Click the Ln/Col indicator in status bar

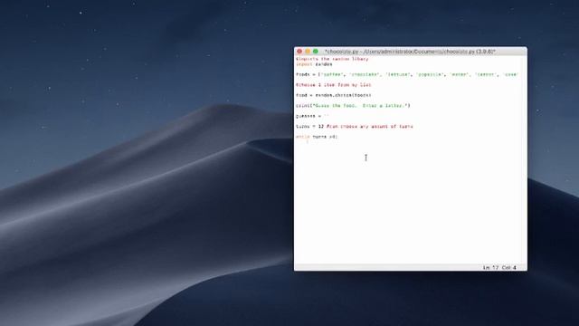[499, 267]
